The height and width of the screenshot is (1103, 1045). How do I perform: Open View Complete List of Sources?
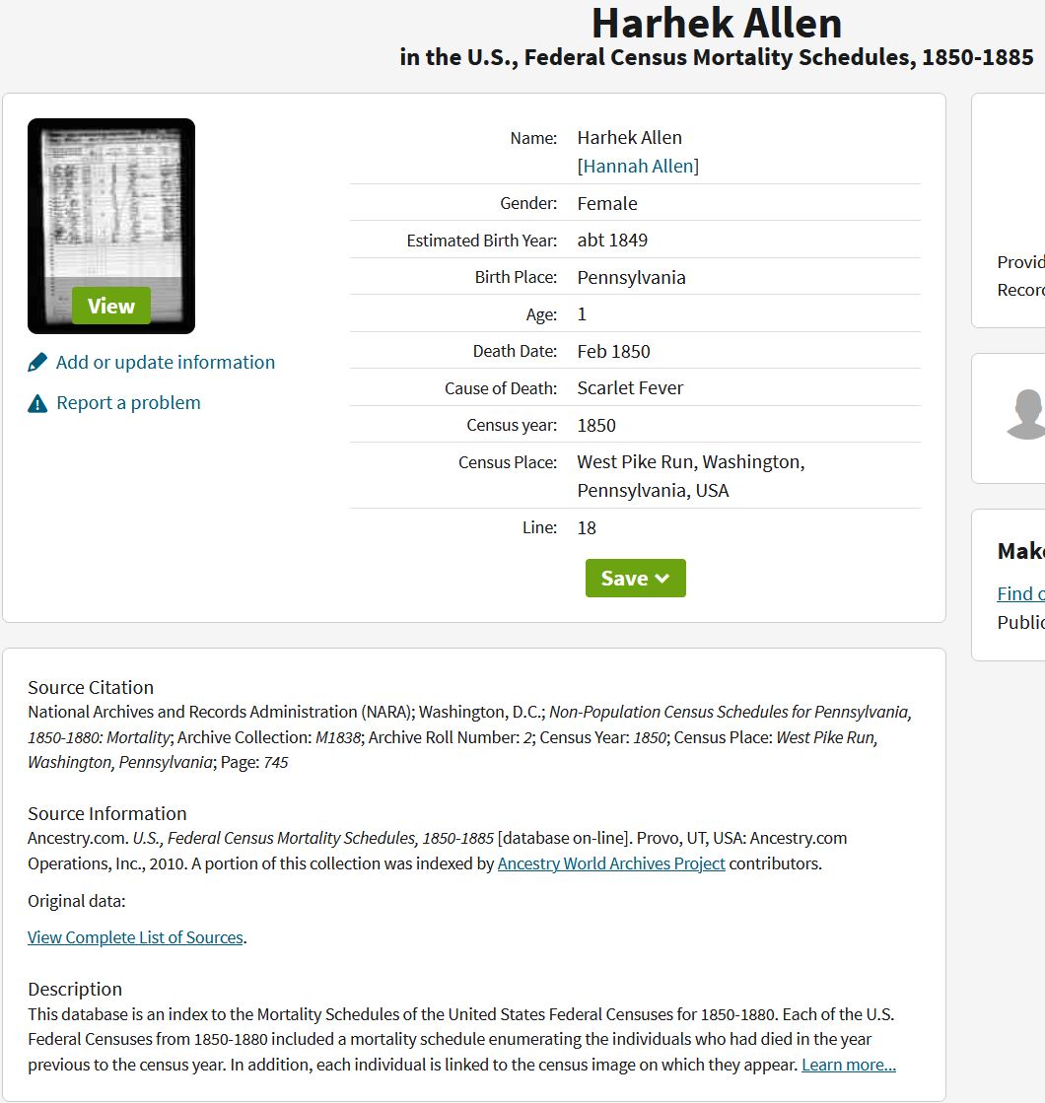click(135, 937)
